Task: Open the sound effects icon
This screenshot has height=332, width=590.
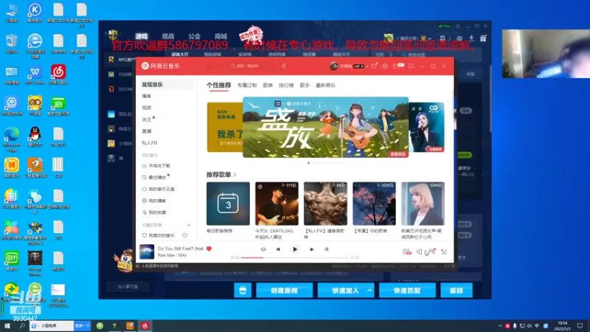Action: pos(407,252)
